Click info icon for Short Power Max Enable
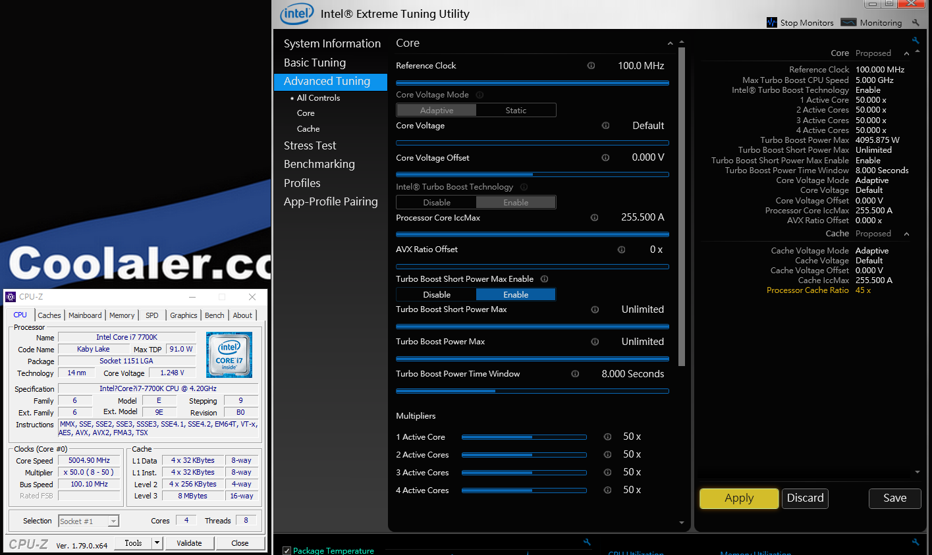The width and height of the screenshot is (932, 555). pos(544,279)
